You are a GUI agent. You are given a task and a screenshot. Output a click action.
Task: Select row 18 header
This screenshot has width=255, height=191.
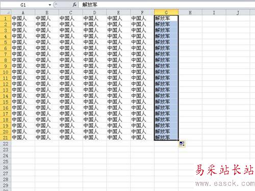pyautogui.click(x=6, y=120)
